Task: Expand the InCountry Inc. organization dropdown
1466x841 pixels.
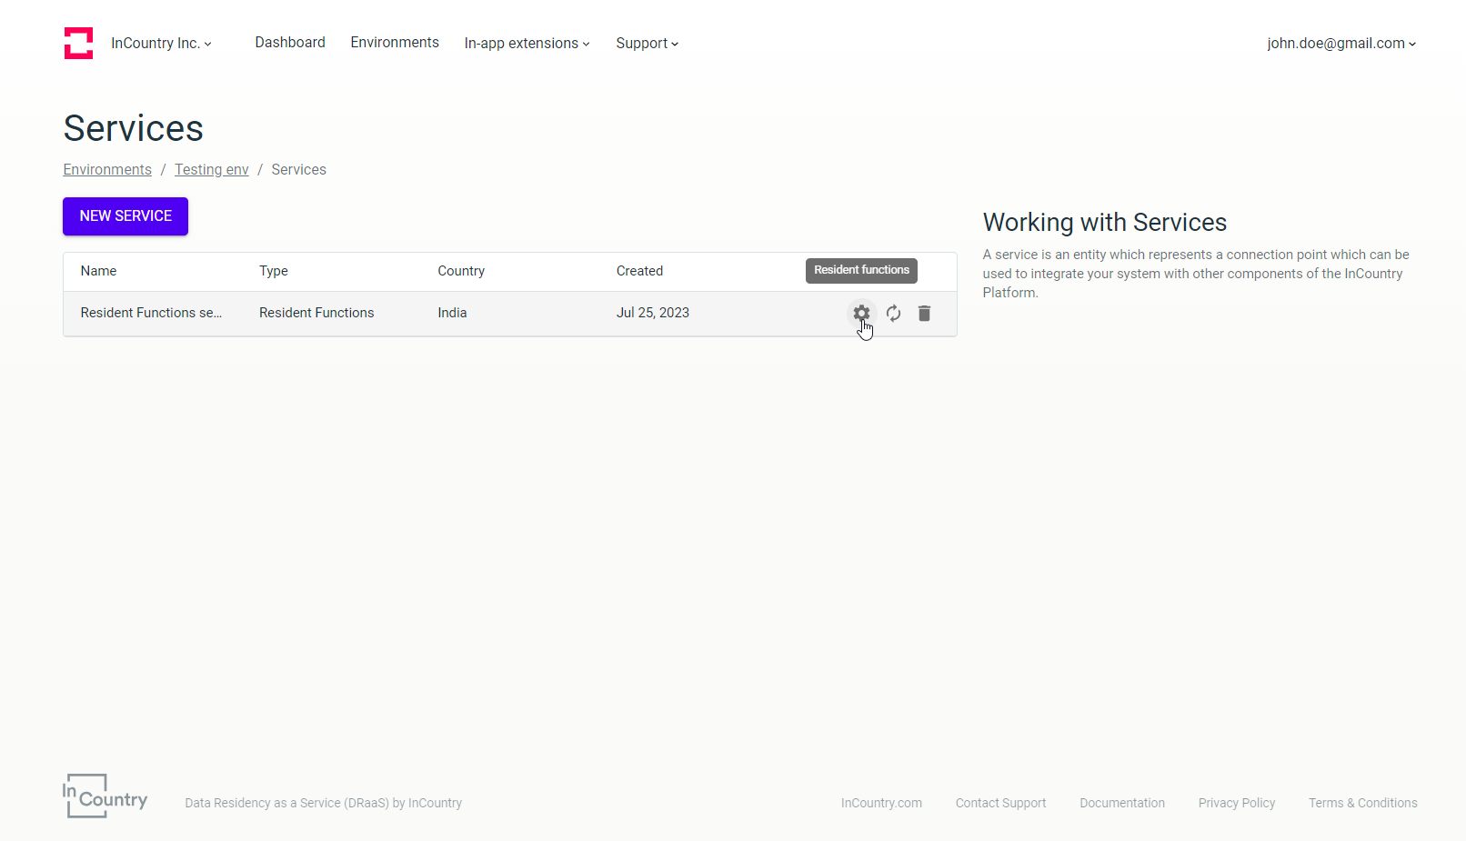Action: pos(161,44)
